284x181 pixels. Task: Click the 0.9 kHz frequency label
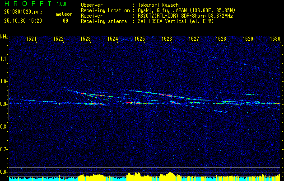pos(4,104)
